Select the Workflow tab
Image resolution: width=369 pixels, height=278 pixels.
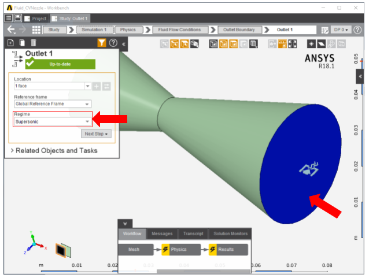[132, 233]
